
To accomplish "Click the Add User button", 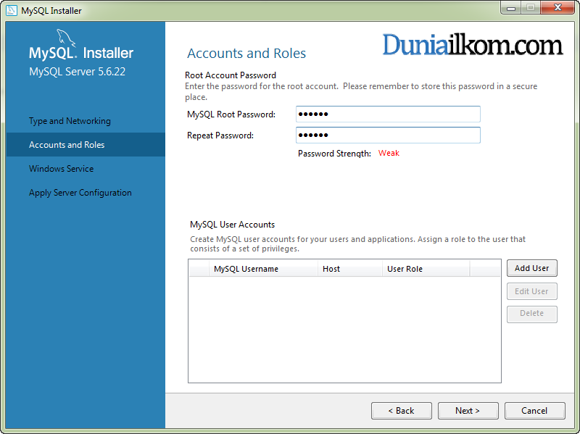I will tap(532, 268).
